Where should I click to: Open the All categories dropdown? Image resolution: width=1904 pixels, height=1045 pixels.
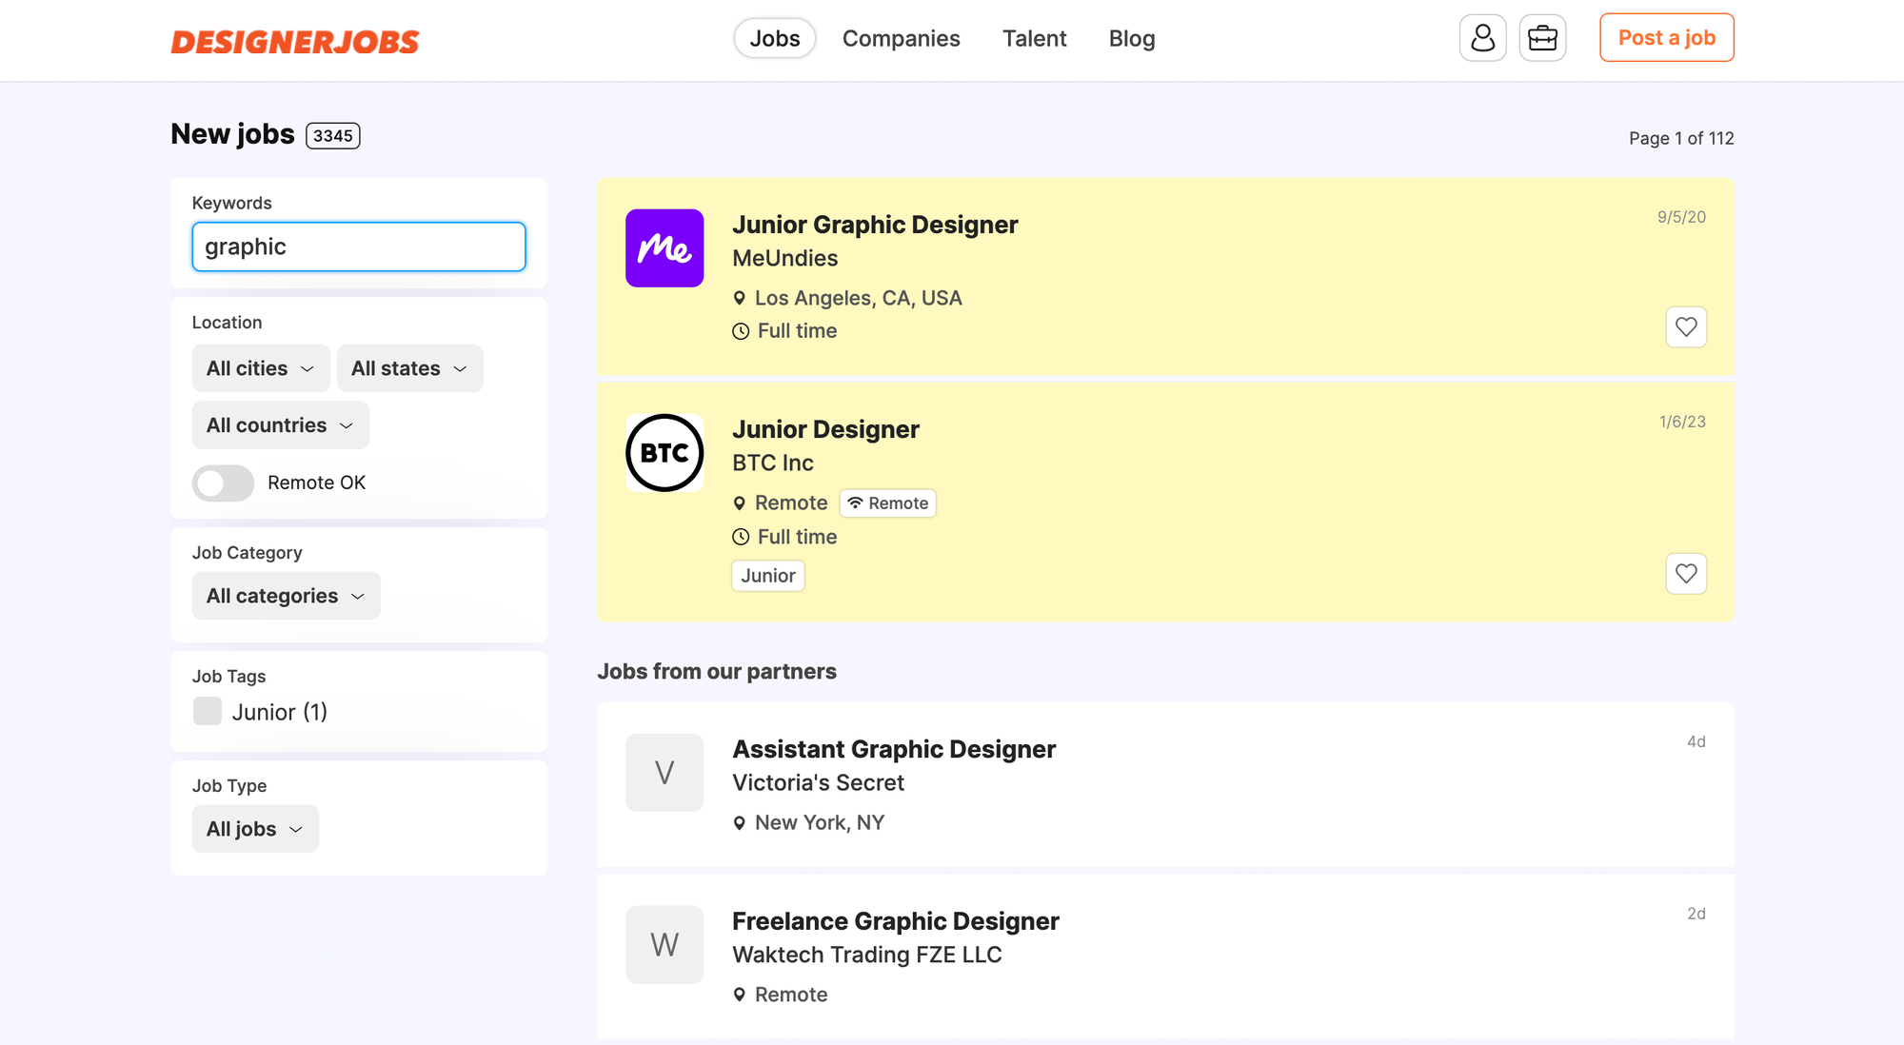pyautogui.click(x=286, y=596)
